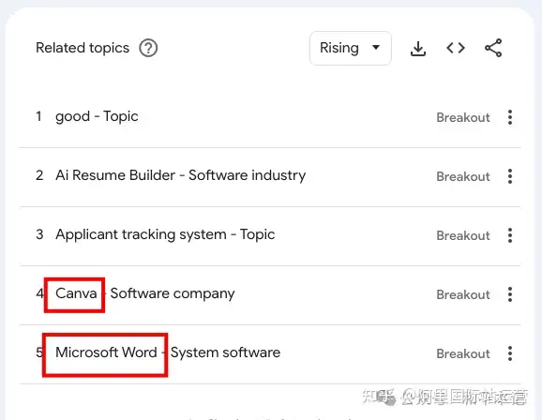Open more options for good - Topic
The width and height of the screenshot is (542, 420).
pos(510,117)
